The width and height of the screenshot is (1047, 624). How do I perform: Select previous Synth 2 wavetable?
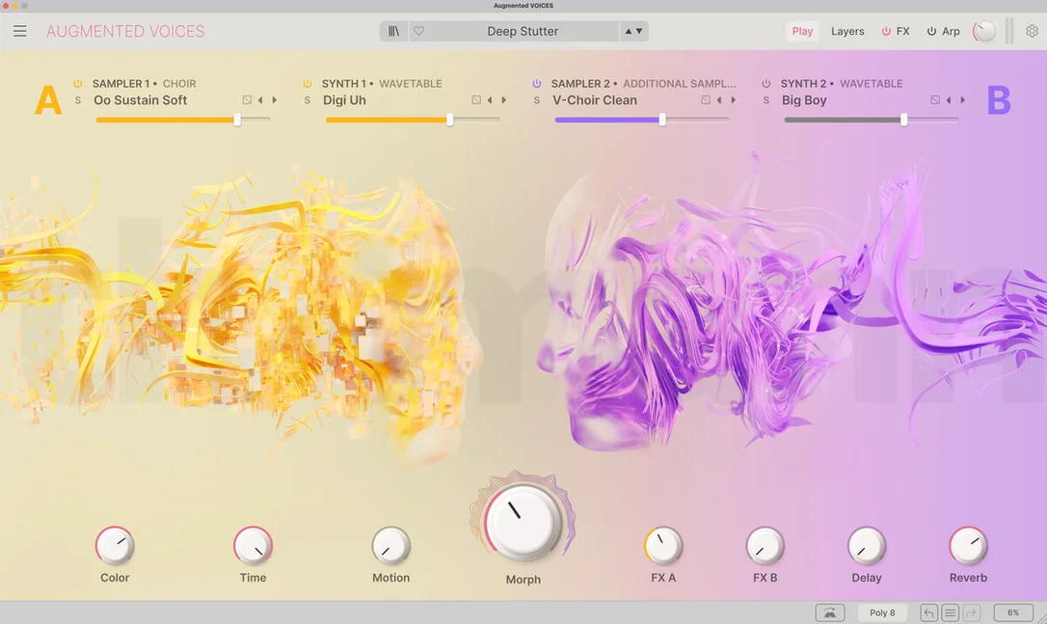(x=948, y=100)
